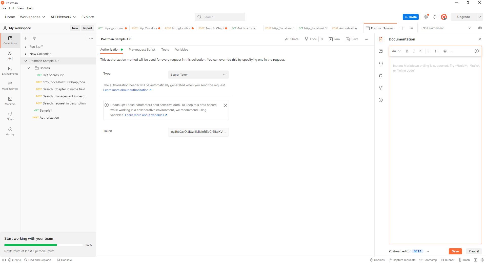
Task: Open the text style Aa dropdown
Action: click(396, 51)
